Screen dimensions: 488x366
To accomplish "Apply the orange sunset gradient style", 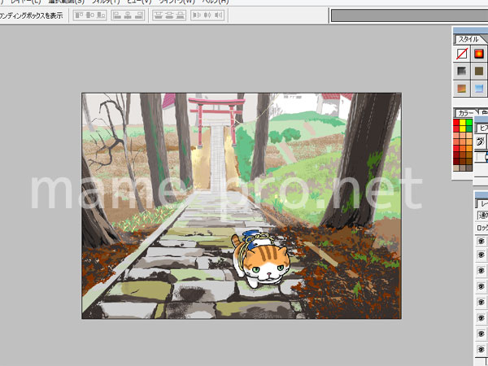I will pos(462,89).
